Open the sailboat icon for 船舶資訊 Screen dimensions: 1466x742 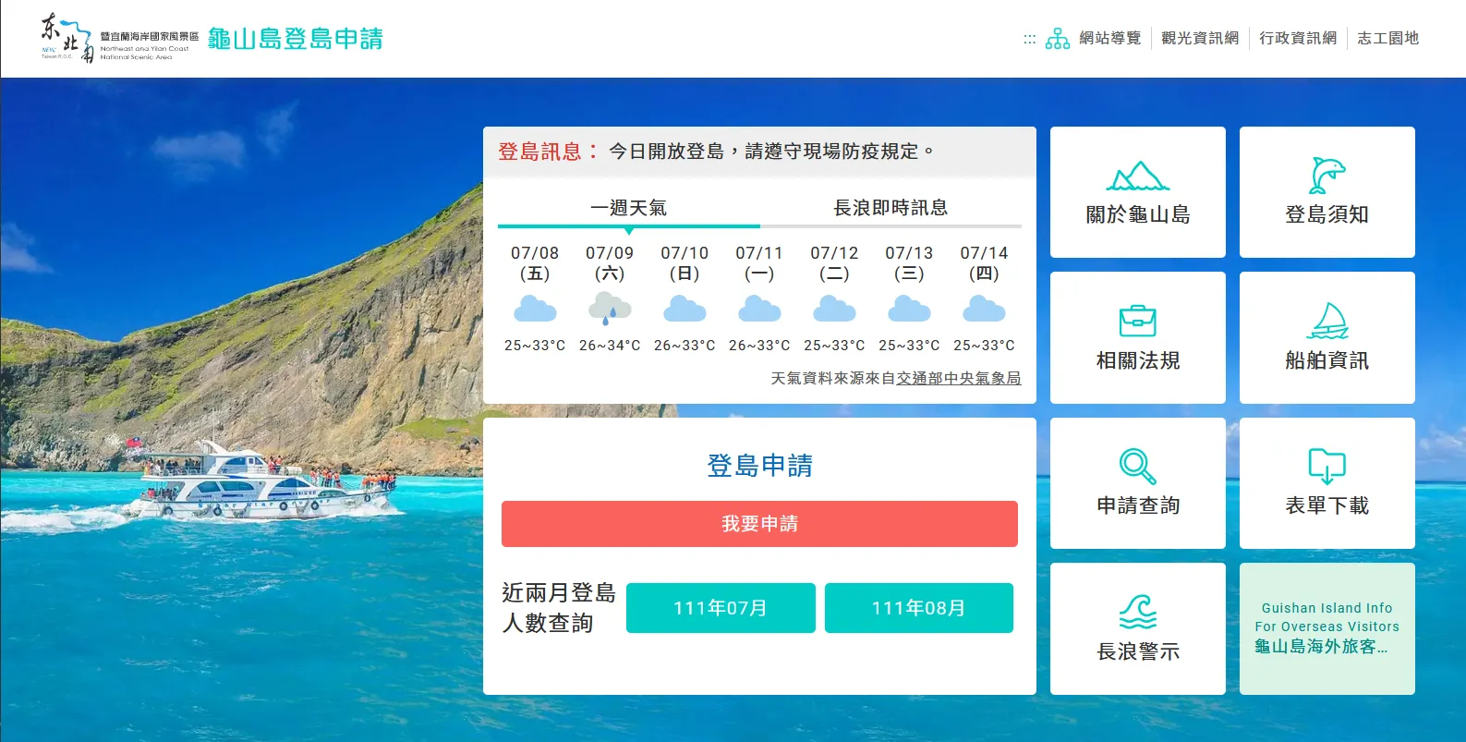tap(1327, 321)
